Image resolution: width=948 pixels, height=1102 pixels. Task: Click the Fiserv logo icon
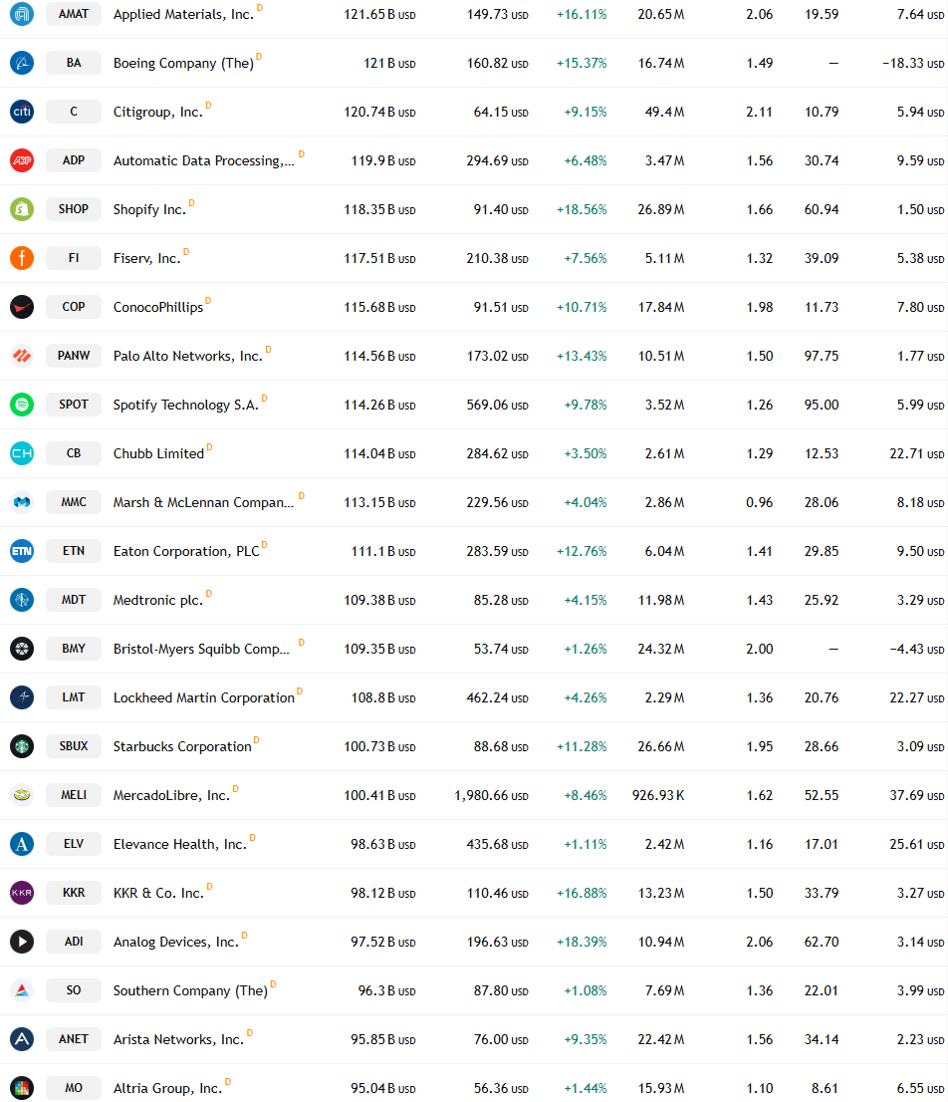[22, 258]
